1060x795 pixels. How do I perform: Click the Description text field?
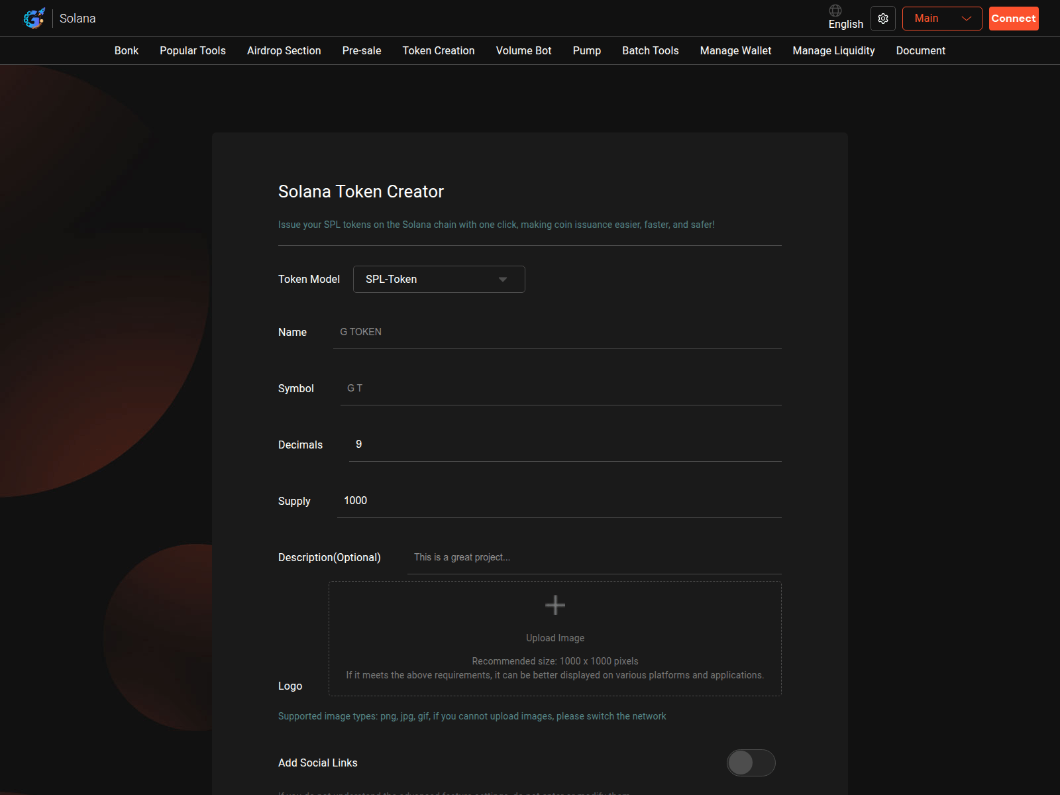point(594,557)
